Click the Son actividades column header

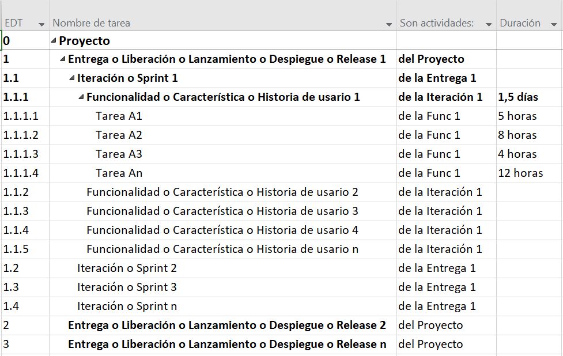click(x=437, y=24)
